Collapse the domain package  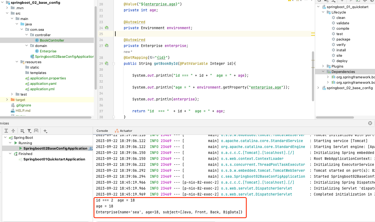pos(26,46)
